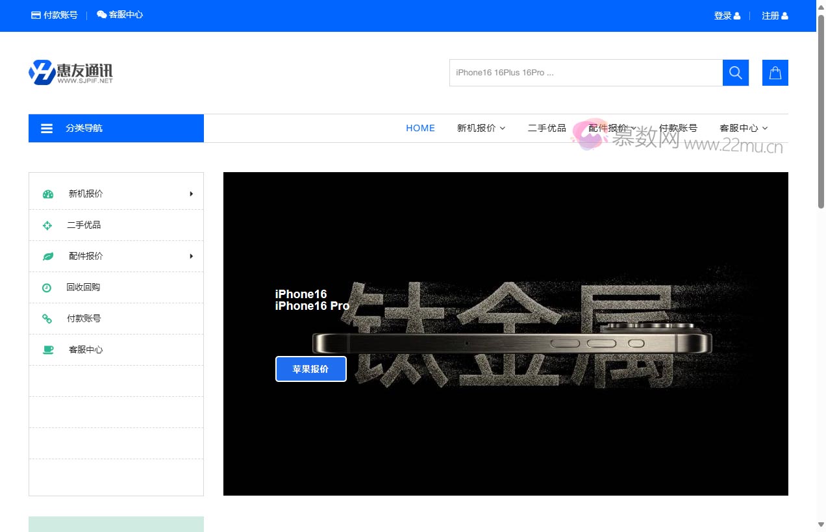Switch to the HOME navigation item
Image resolution: width=826 pixels, height=532 pixels.
pos(420,128)
